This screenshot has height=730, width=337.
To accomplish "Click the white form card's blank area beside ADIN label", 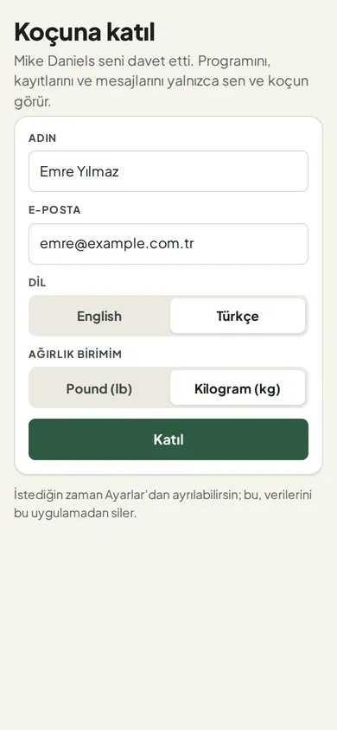I will tap(186, 138).
